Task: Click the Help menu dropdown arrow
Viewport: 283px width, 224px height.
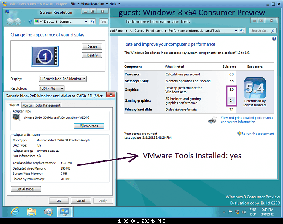Action: pos(119,4)
